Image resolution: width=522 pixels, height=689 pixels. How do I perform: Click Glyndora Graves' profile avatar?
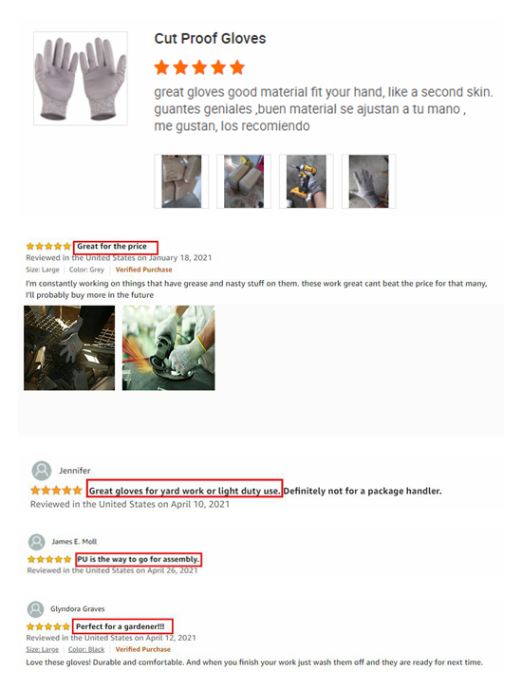pyautogui.click(x=36, y=609)
